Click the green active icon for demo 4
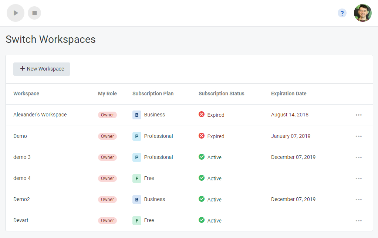378x238 pixels. [x=202, y=178]
